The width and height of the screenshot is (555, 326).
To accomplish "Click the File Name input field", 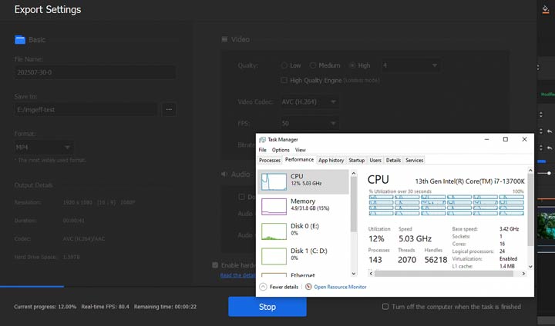I will click(95, 72).
